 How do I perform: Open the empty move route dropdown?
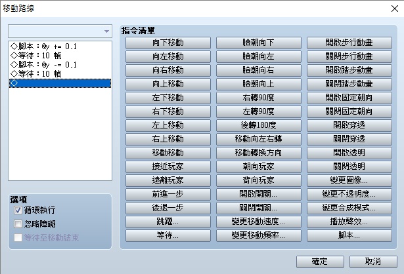60,31
